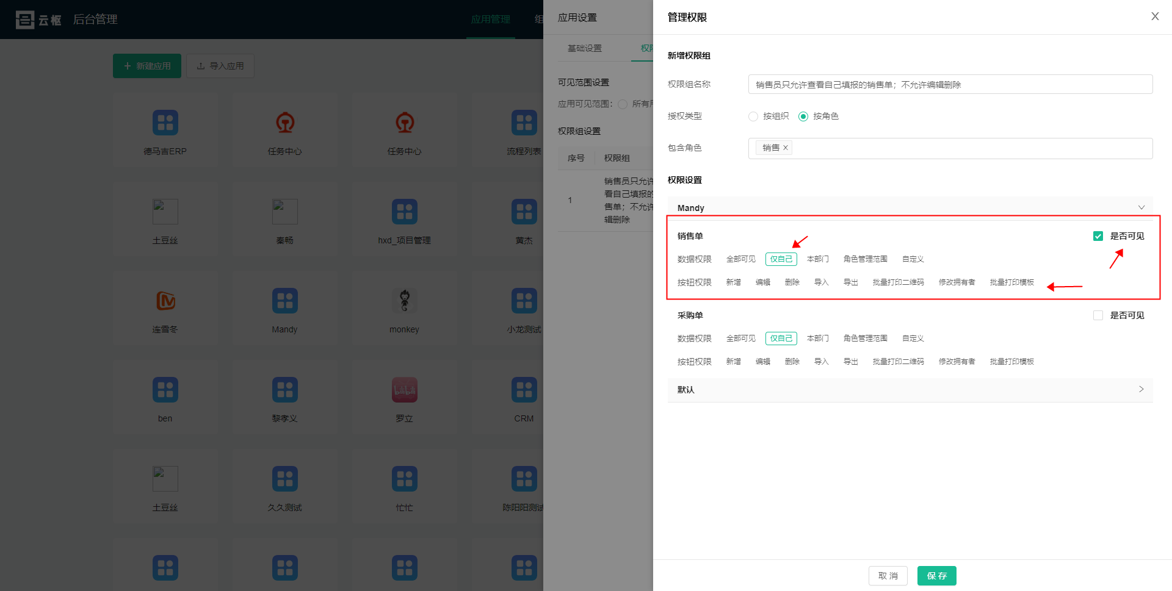The image size is (1172, 591).
Task: Toggle 角色管理范围 for 采购单
Action: [x=866, y=338]
